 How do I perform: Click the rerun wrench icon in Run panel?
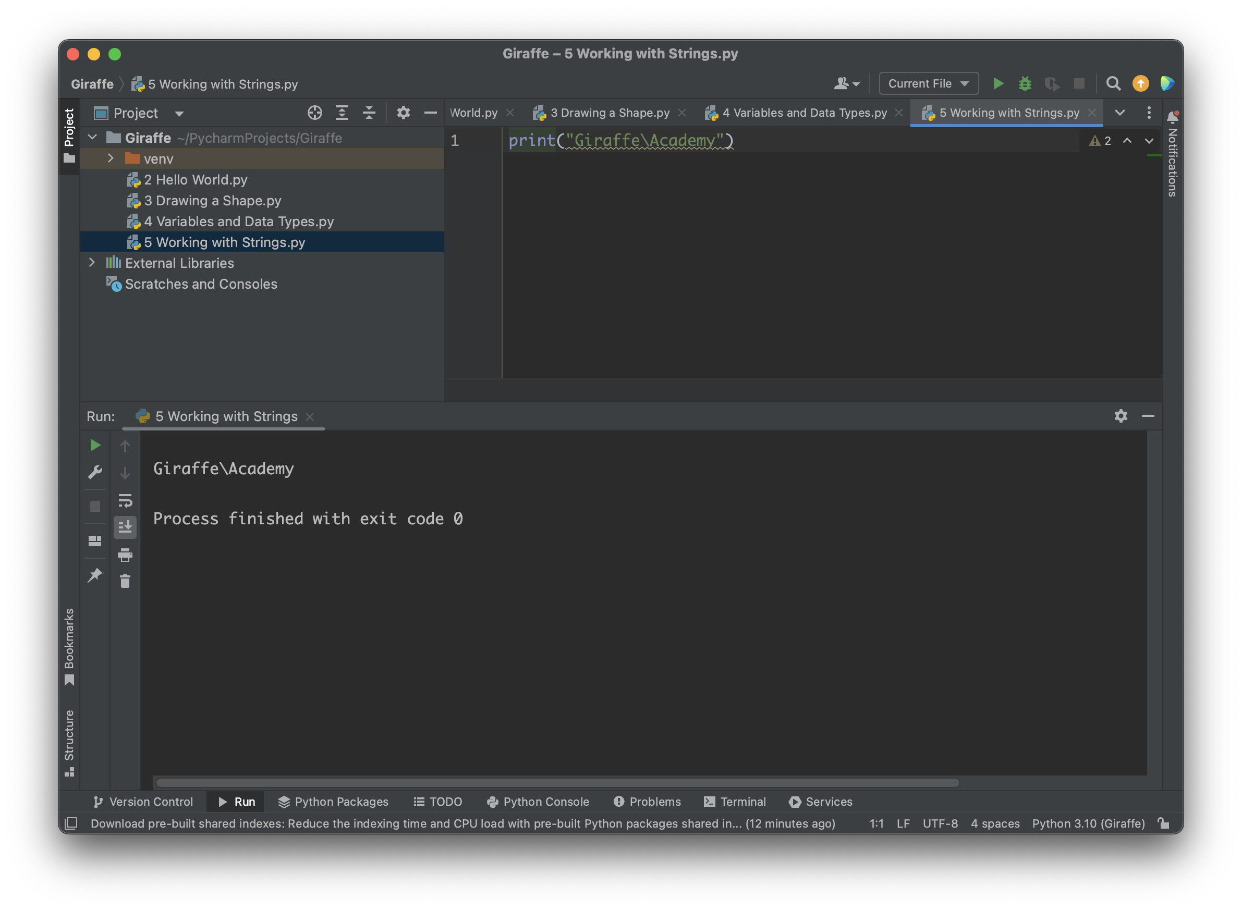[95, 473]
